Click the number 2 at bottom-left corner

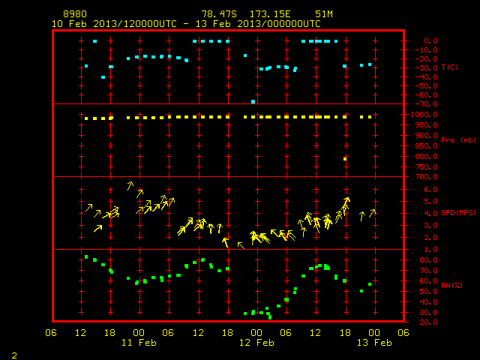click(x=14, y=355)
